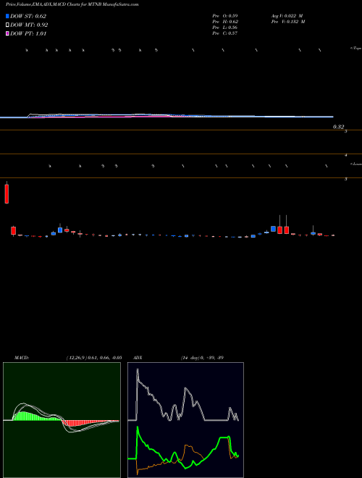Click the blue candlestick before the long-wick red candles
Image resolution: width=362 pixels, height=478 pixels.
tap(274, 229)
